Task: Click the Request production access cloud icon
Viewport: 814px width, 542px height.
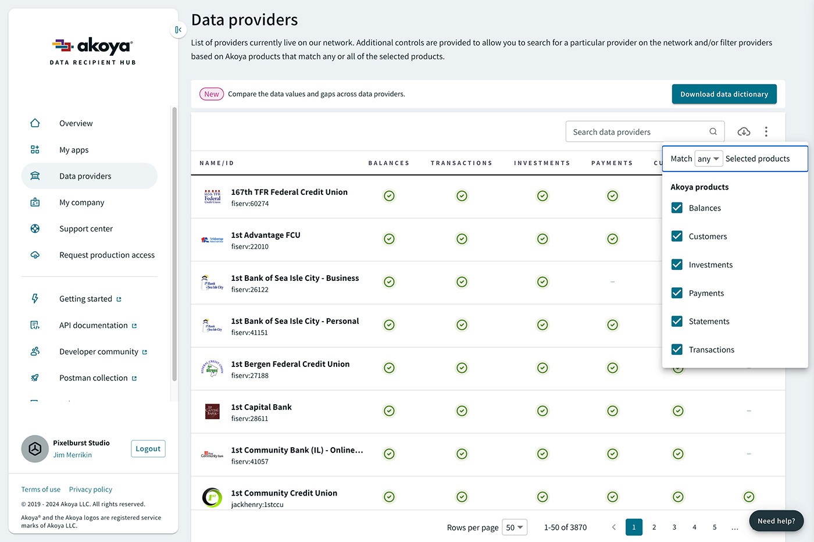Action: click(35, 255)
